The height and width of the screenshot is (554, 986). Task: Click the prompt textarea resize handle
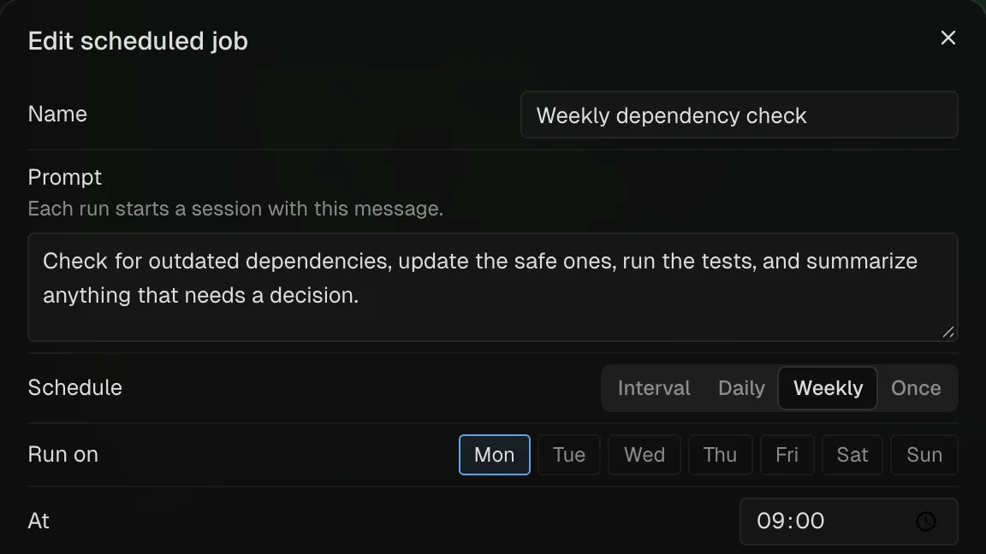[948, 333]
